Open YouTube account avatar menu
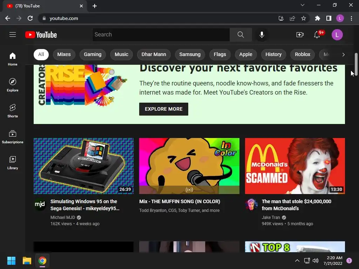 point(337,35)
